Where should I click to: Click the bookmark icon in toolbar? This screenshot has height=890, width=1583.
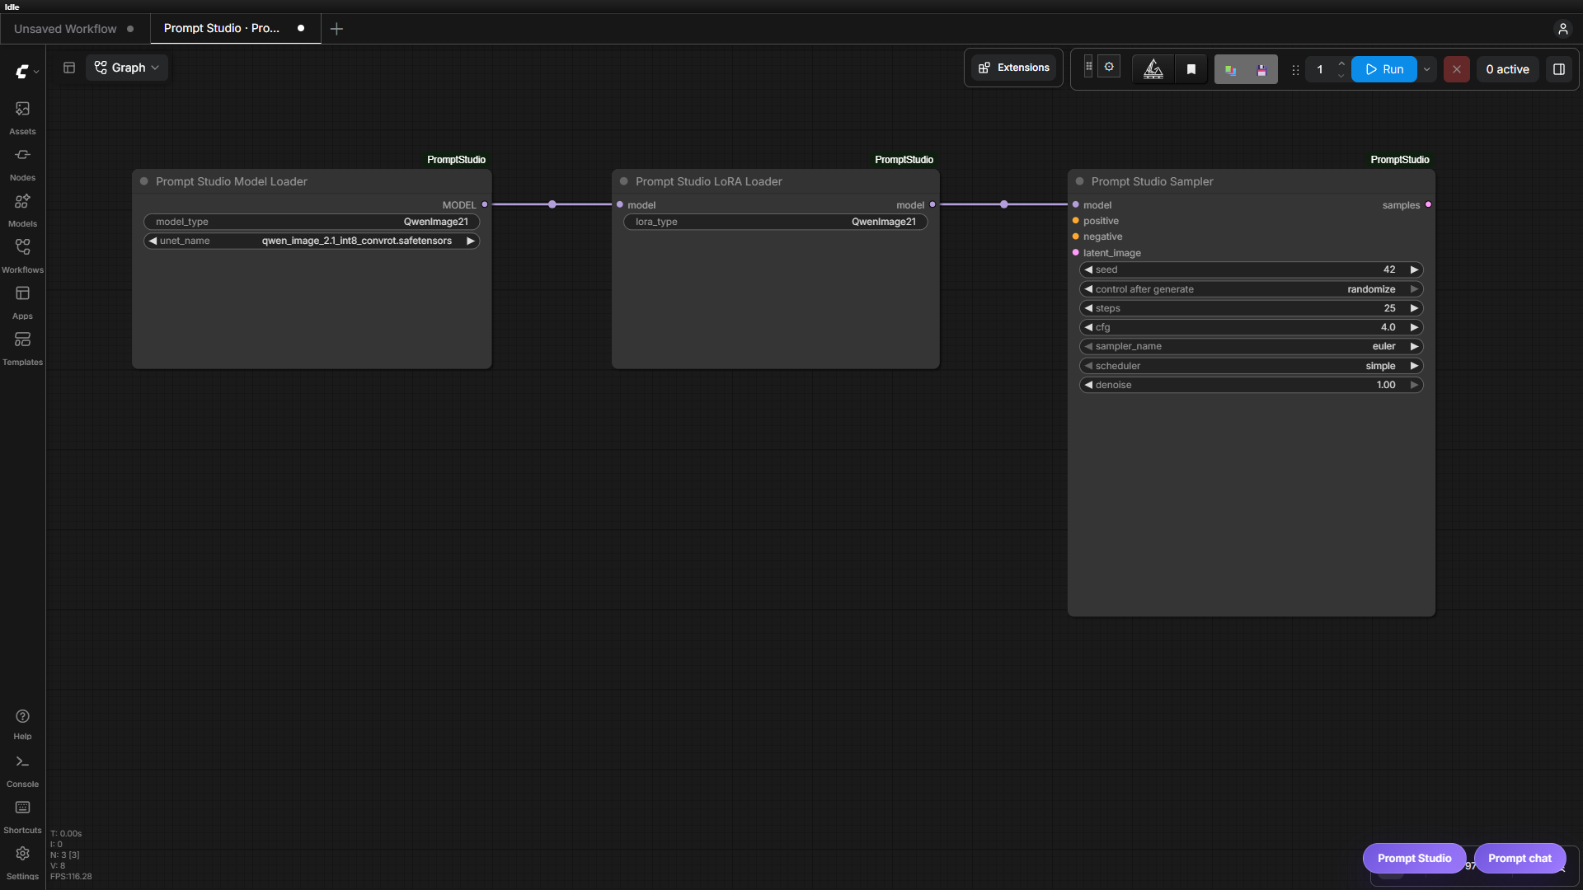tap(1191, 69)
